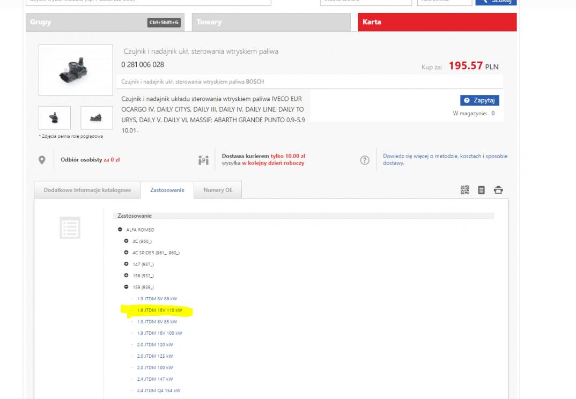576x399 pixels.
Task: Click the Dostawa kurierem tylko 10.00 zł text
Action: [263, 156]
